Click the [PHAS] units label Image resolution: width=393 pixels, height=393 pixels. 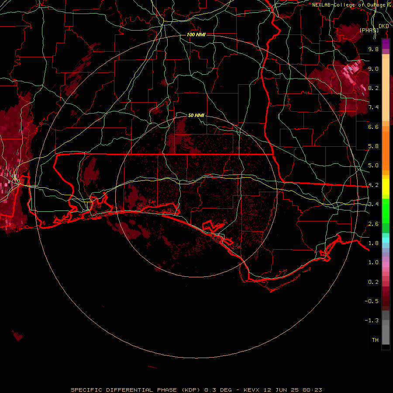(x=369, y=30)
